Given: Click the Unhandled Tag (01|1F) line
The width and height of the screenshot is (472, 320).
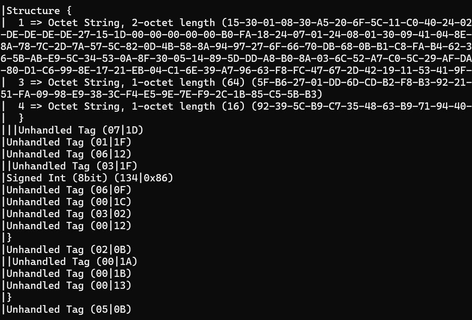Looking at the screenshot, I should (69, 142).
